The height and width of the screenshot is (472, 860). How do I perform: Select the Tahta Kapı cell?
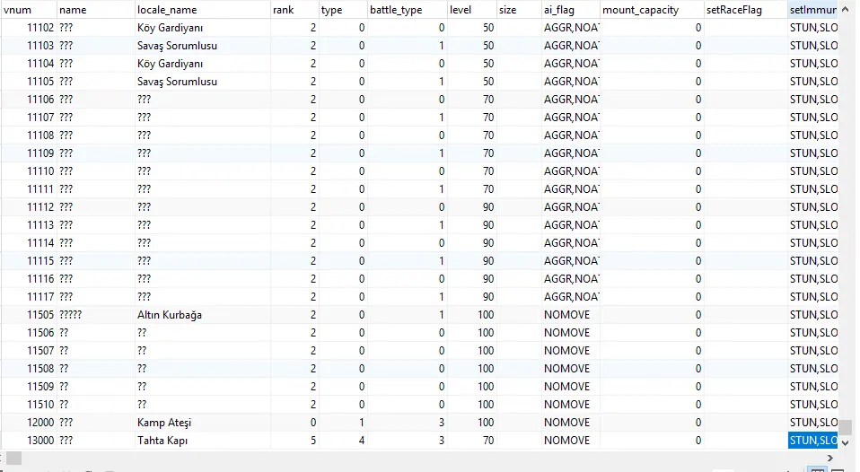(162, 441)
